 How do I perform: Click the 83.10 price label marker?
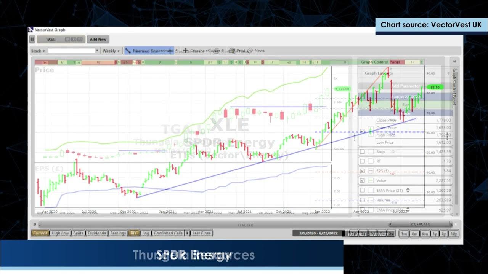tap(435, 87)
